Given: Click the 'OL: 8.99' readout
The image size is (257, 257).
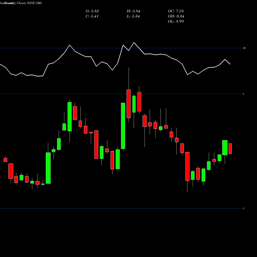Looking at the screenshot, I should click(x=176, y=22).
